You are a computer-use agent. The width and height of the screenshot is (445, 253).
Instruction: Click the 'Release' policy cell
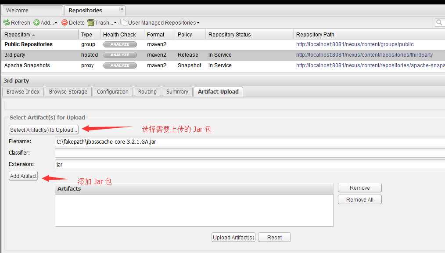click(x=188, y=55)
